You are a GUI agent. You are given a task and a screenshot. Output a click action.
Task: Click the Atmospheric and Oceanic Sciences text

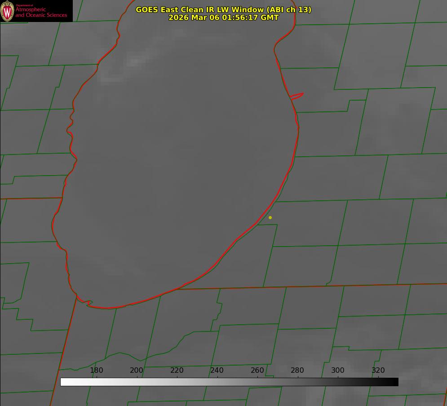[x=41, y=12]
